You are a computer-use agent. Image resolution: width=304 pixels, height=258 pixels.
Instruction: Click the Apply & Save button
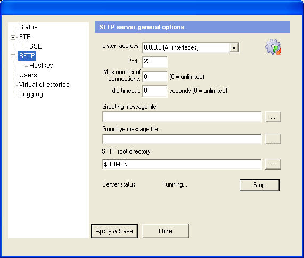point(114,231)
